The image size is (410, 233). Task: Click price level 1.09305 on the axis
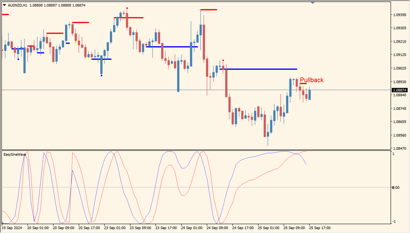399,28
